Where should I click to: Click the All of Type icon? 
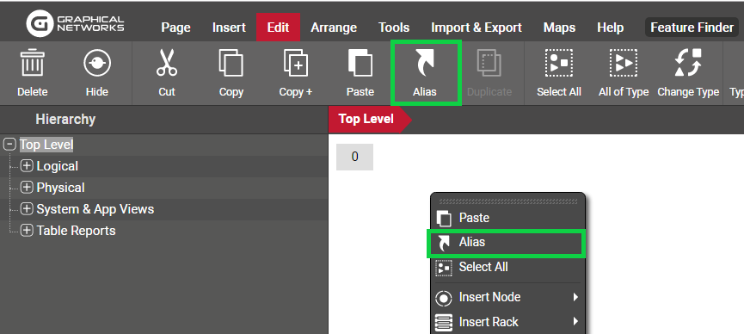click(x=623, y=63)
